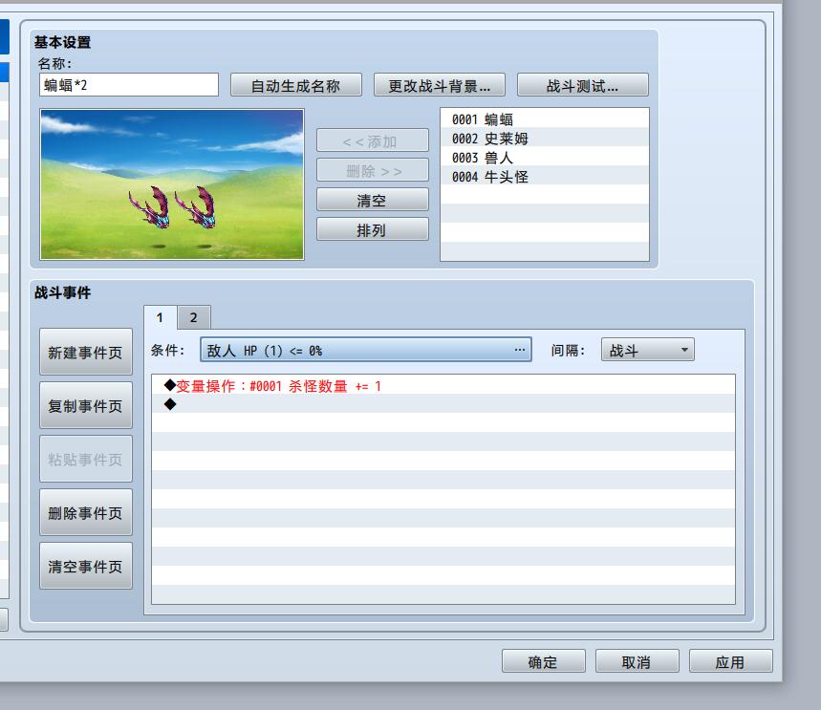Select enemy 0004 牛头怪 in the list
This screenshot has height=710, width=821.
pos(545,177)
